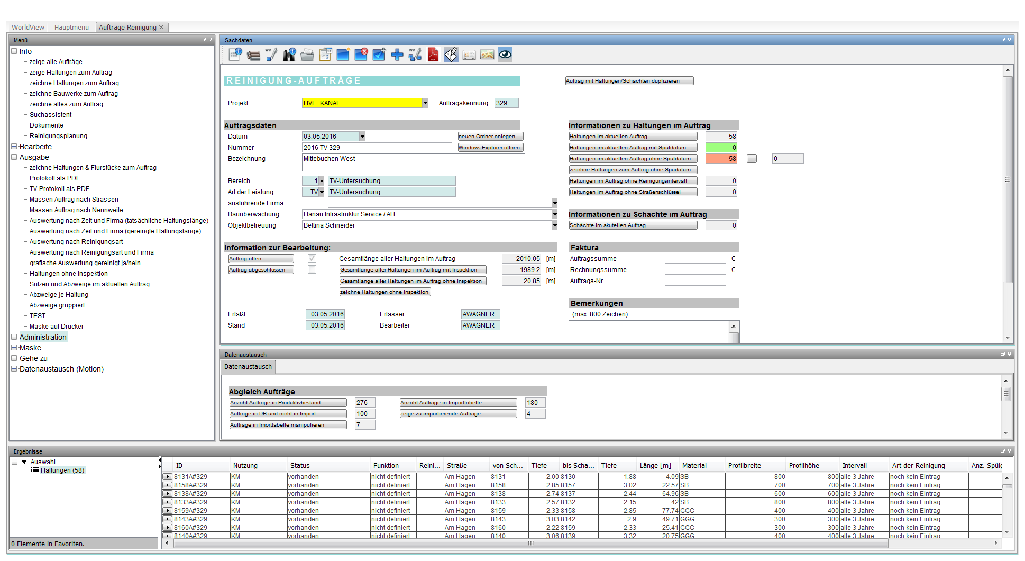Click the blue plus icon
The height and width of the screenshot is (561, 1025).
point(397,55)
